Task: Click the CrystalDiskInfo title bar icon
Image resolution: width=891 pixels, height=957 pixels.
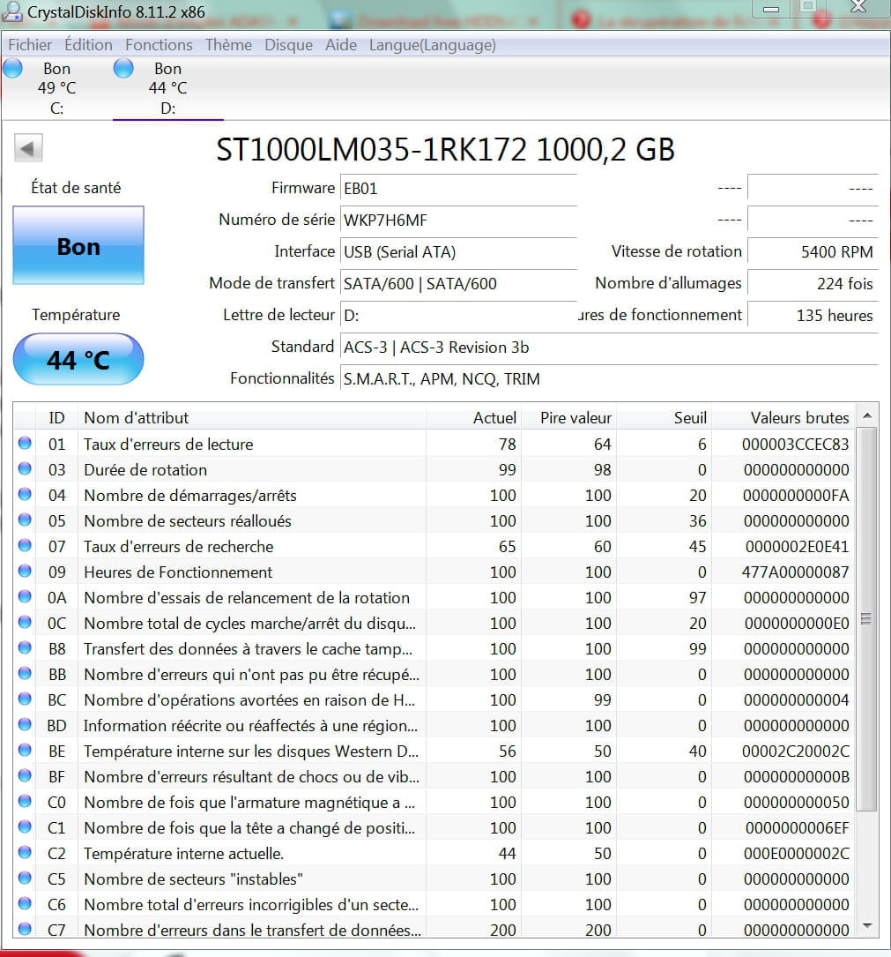Action: (12, 11)
